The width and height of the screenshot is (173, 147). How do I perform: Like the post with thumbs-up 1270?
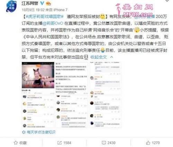153,143
